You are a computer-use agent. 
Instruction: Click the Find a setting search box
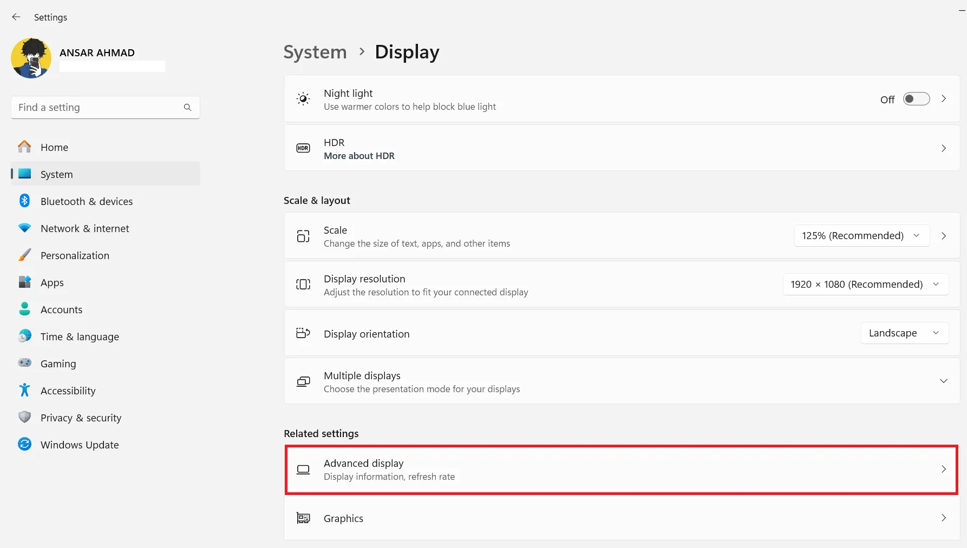tap(97, 108)
